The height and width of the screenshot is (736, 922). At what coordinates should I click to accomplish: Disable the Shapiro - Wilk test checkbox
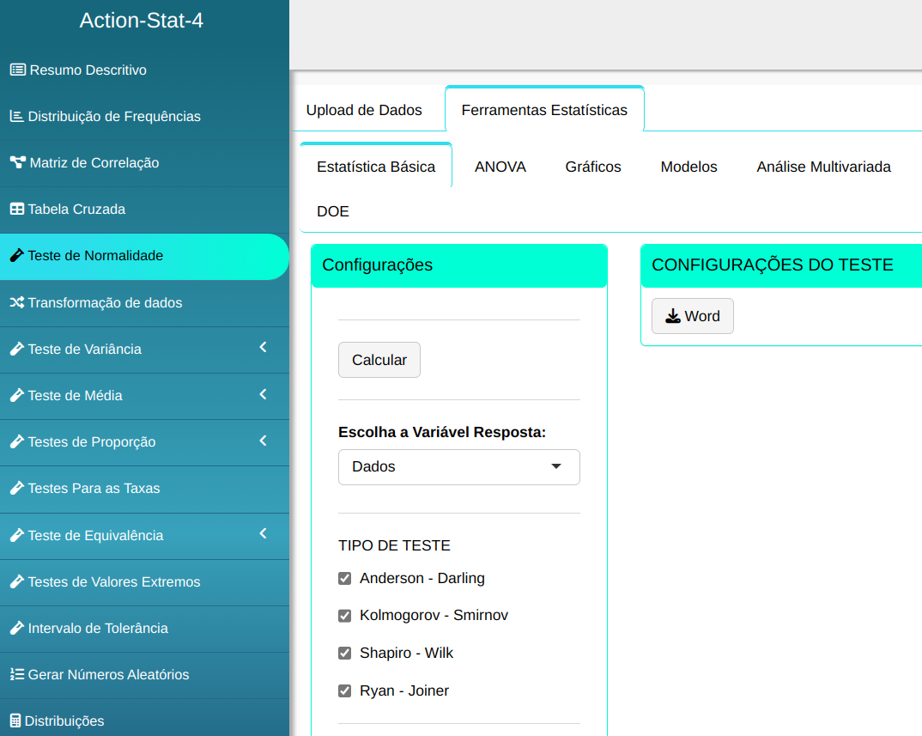coord(345,654)
